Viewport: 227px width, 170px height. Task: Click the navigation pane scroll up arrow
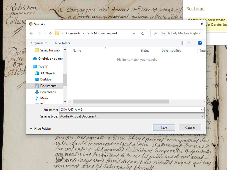[65, 49]
